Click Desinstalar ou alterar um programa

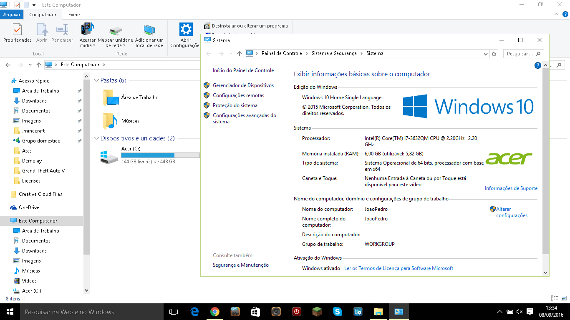pyautogui.click(x=246, y=26)
